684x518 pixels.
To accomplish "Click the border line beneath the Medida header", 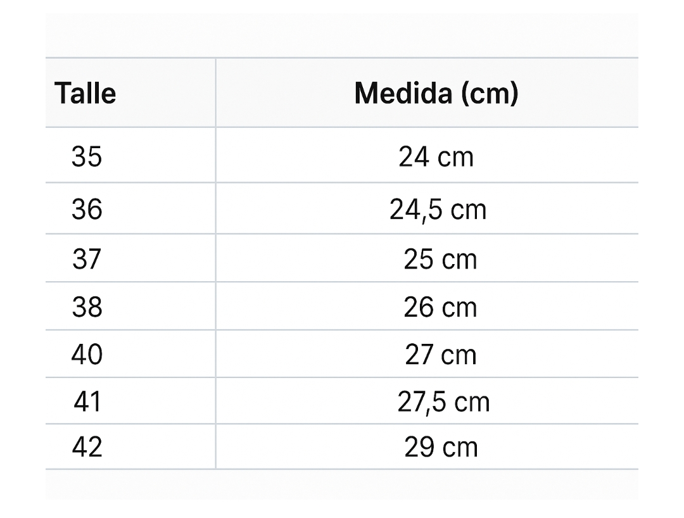I will click(436, 127).
